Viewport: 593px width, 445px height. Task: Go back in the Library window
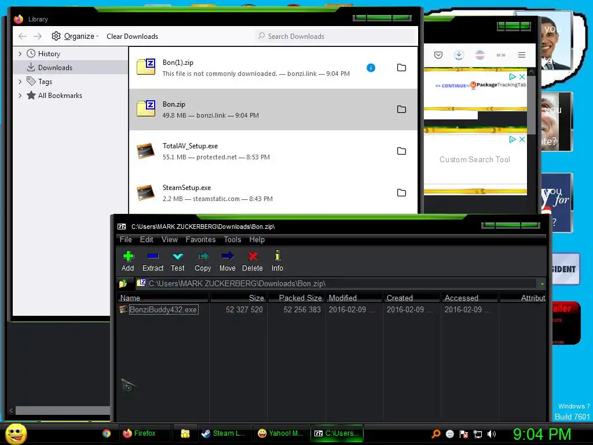tap(23, 37)
